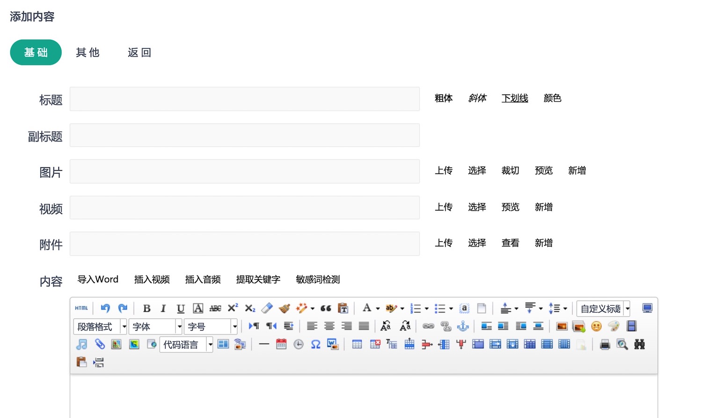Click into the 标题 input field
This screenshot has height=418, width=702.
tap(244, 99)
